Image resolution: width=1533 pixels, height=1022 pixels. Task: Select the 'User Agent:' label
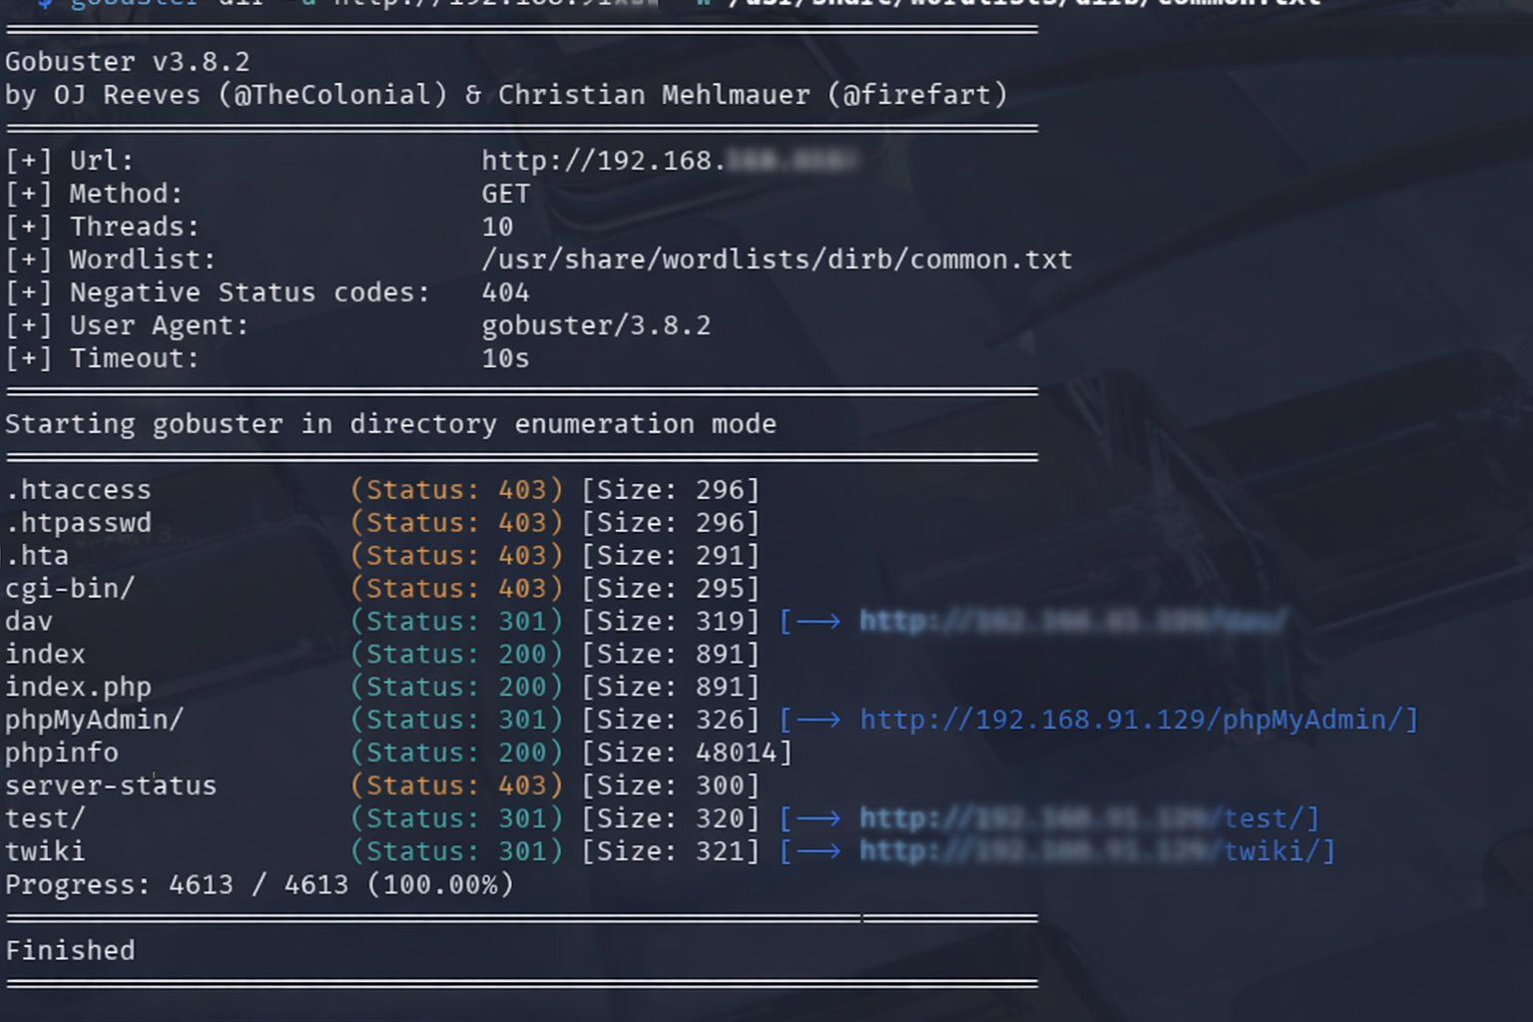pos(159,325)
